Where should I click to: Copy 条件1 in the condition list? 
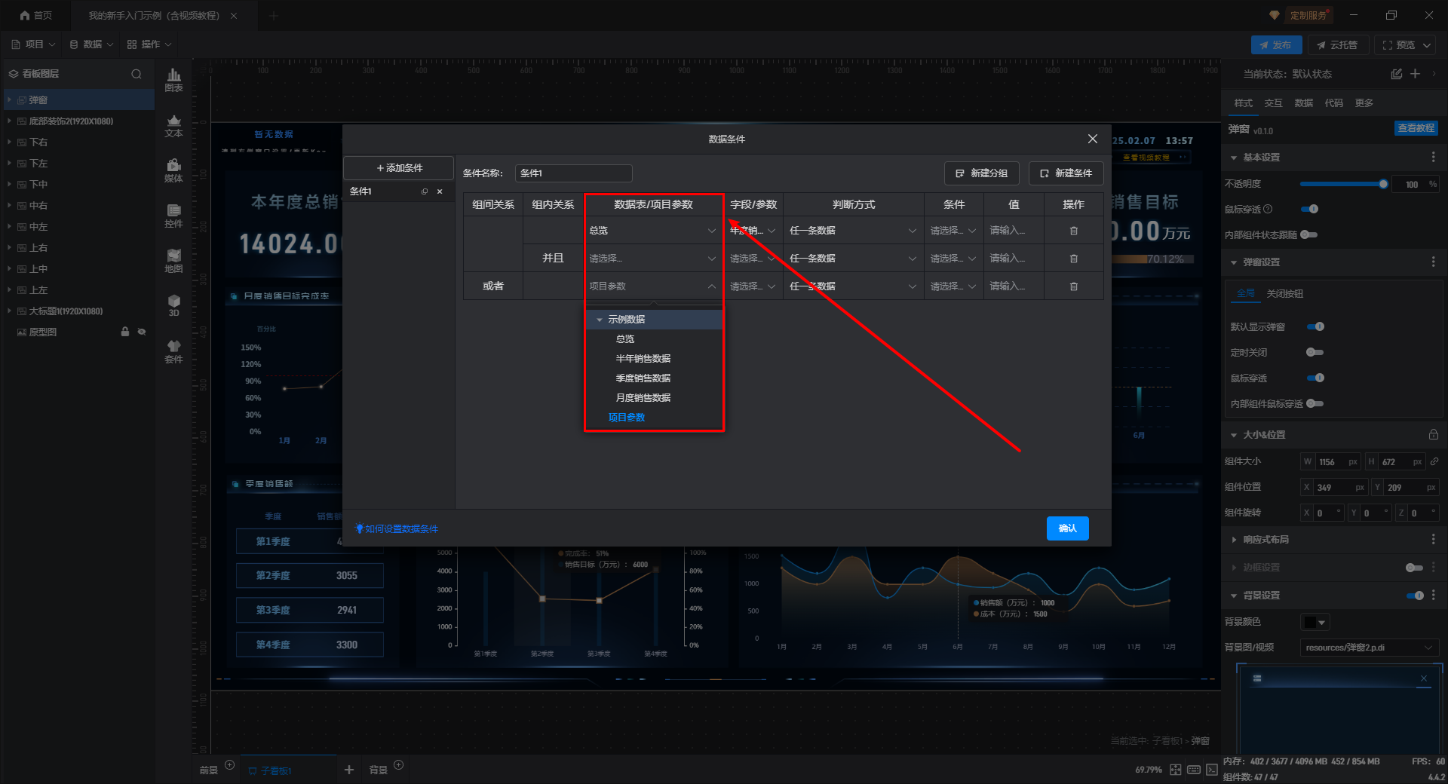click(x=425, y=191)
